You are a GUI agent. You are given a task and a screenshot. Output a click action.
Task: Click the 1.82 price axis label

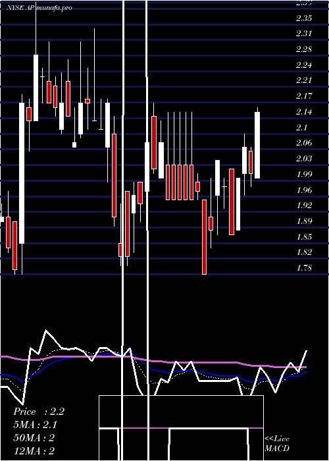tap(304, 252)
